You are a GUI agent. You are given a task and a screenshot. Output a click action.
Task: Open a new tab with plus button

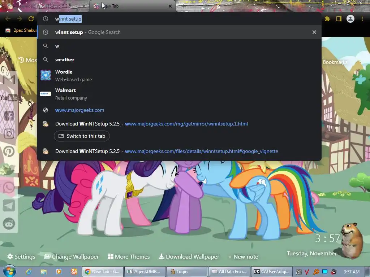coord(184,6)
